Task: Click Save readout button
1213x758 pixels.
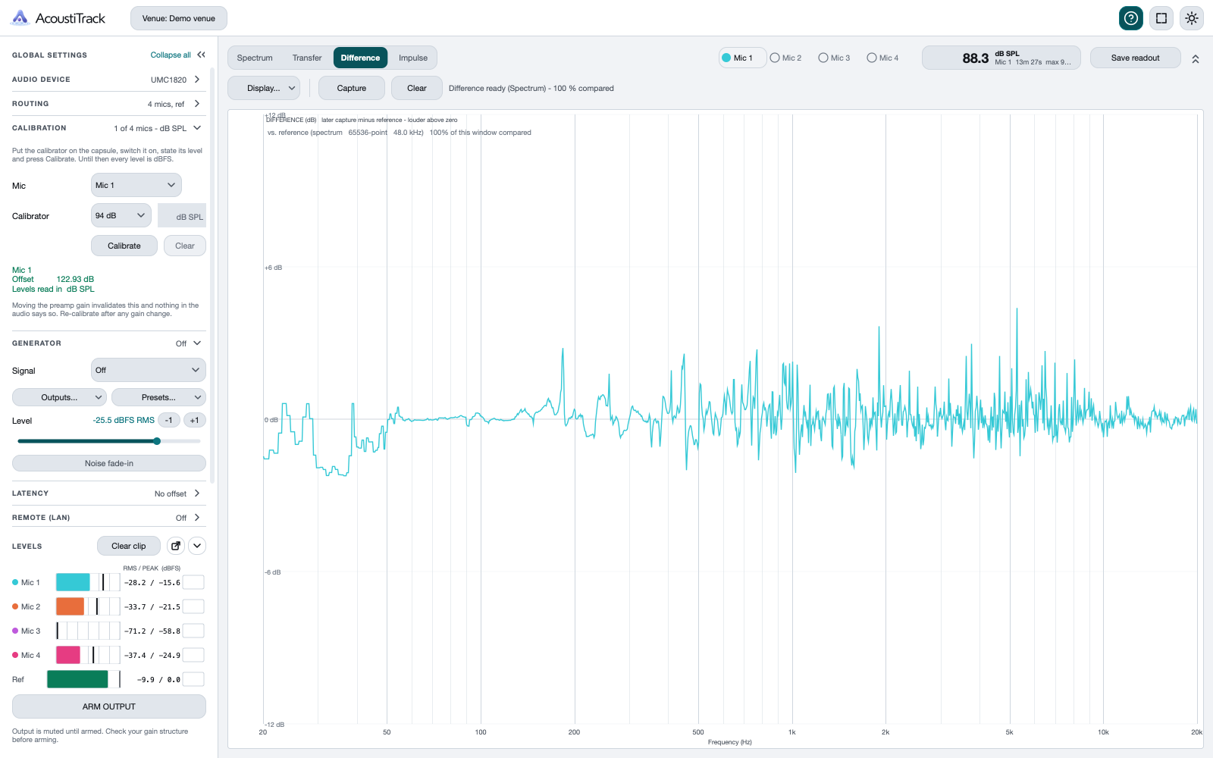Action: [1136, 58]
